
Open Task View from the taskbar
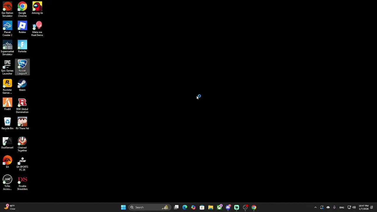176,207
